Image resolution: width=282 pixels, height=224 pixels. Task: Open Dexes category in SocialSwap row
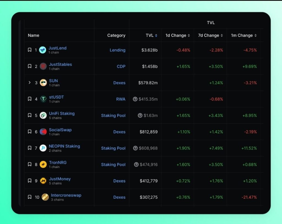[119, 132]
